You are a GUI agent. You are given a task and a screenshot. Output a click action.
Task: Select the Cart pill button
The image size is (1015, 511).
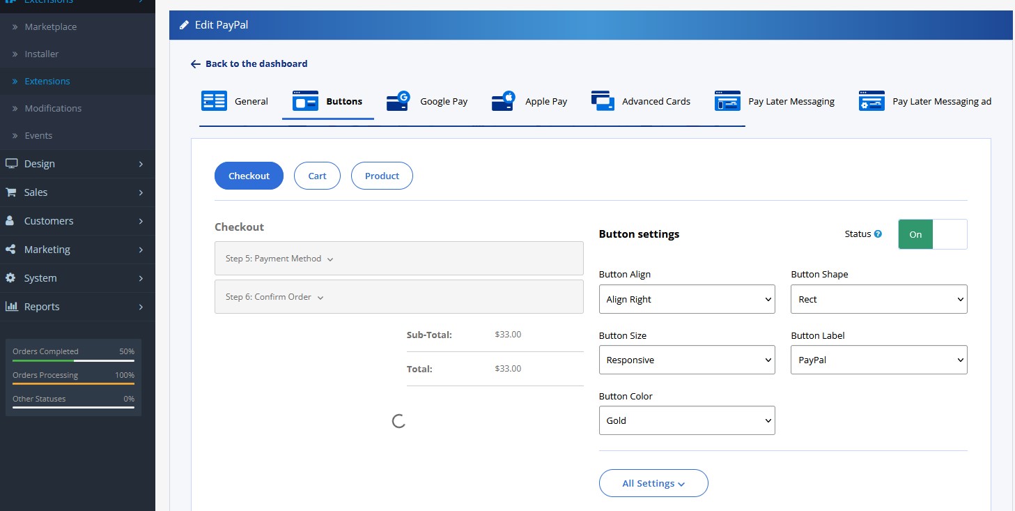tap(317, 176)
